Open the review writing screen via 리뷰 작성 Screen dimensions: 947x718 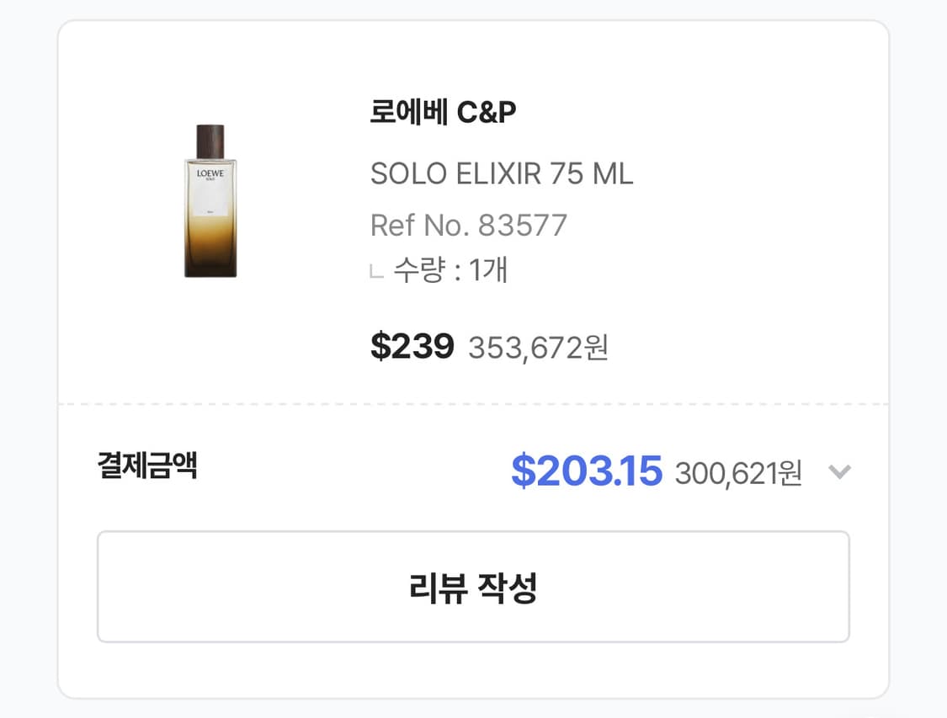click(473, 585)
